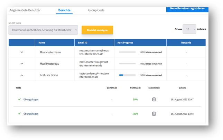Viewport: 223px width, 140px height.
Task: Click date 18. August 2021 13:47
Action: [x=182, y=100]
